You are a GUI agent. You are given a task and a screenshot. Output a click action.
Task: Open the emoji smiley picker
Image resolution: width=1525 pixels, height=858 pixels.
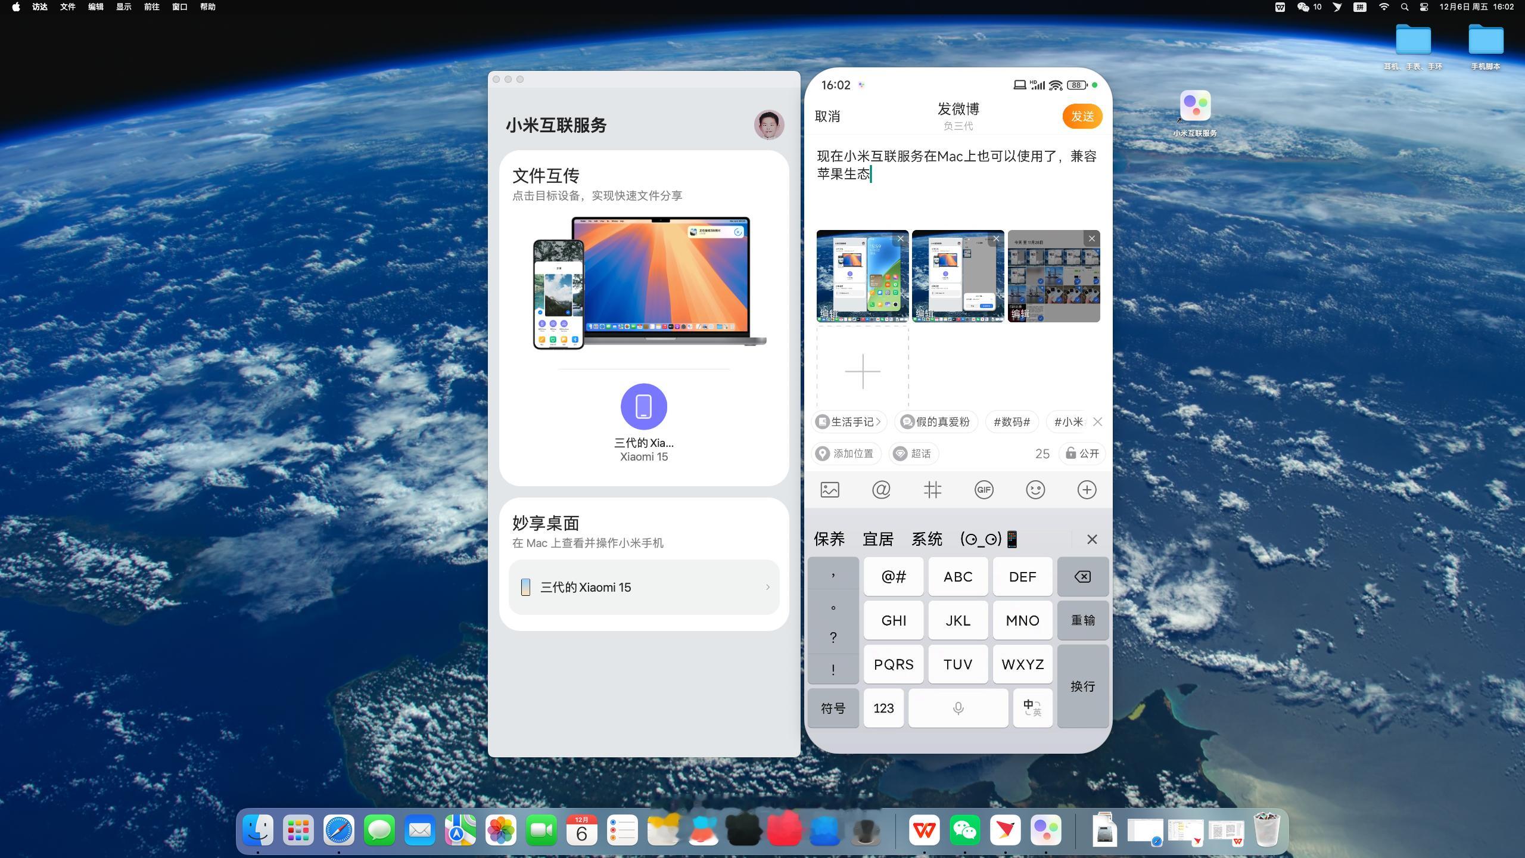(1035, 490)
